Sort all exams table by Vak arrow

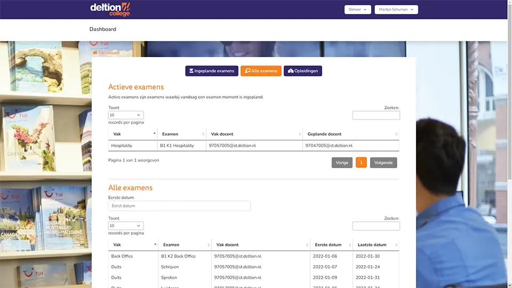coord(155,244)
